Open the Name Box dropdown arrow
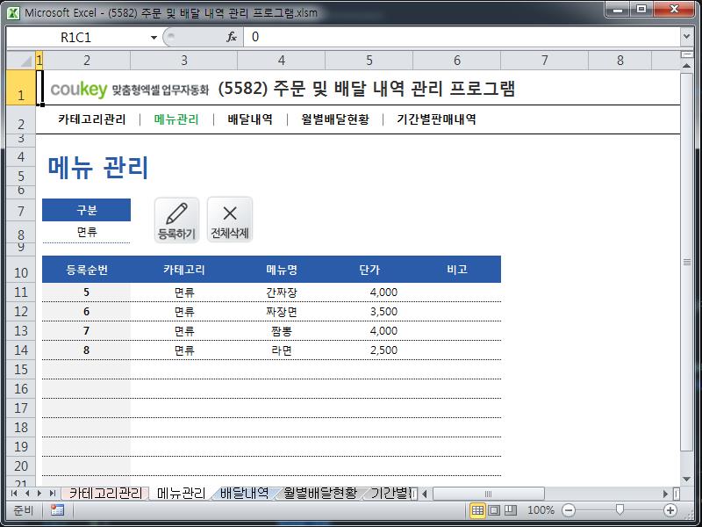The width and height of the screenshot is (702, 527). pos(154,37)
